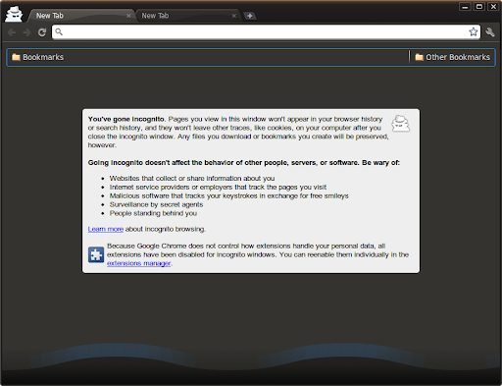Screen dimensions: 502x386
Task: Click the puzzle piece extensions icon
Action: pyautogui.click(x=96, y=254)
